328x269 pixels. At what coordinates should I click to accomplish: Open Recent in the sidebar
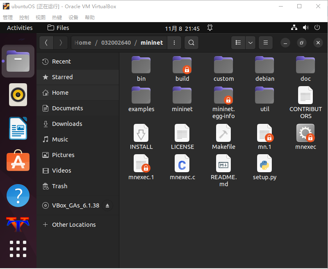pos(78,62)
